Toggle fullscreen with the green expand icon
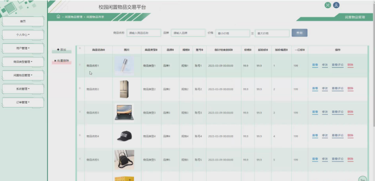 (328, 5)
